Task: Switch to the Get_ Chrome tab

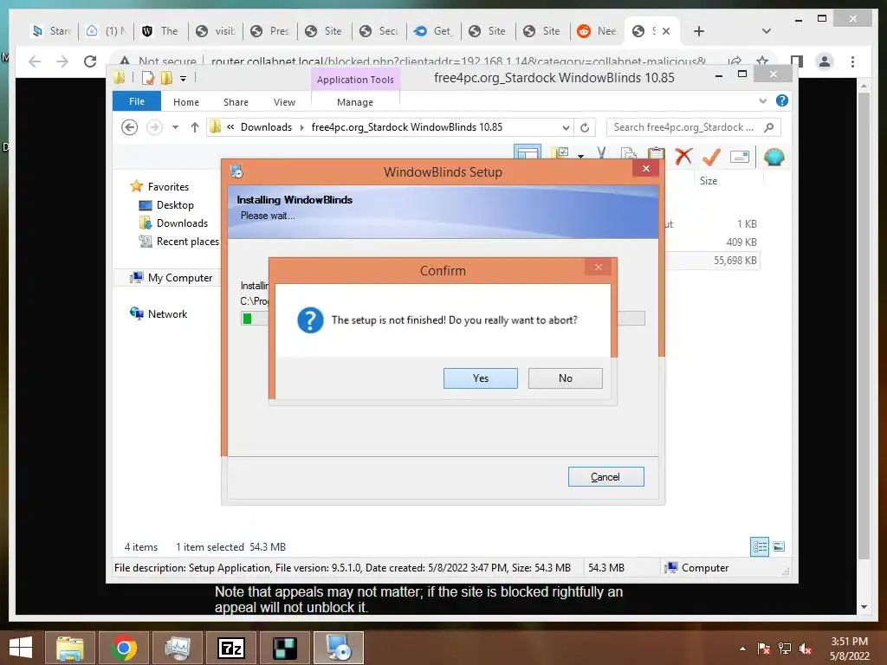Action: click(434, 31)
